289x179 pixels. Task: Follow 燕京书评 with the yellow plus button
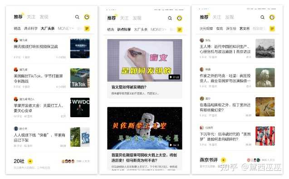coord(223,160)
